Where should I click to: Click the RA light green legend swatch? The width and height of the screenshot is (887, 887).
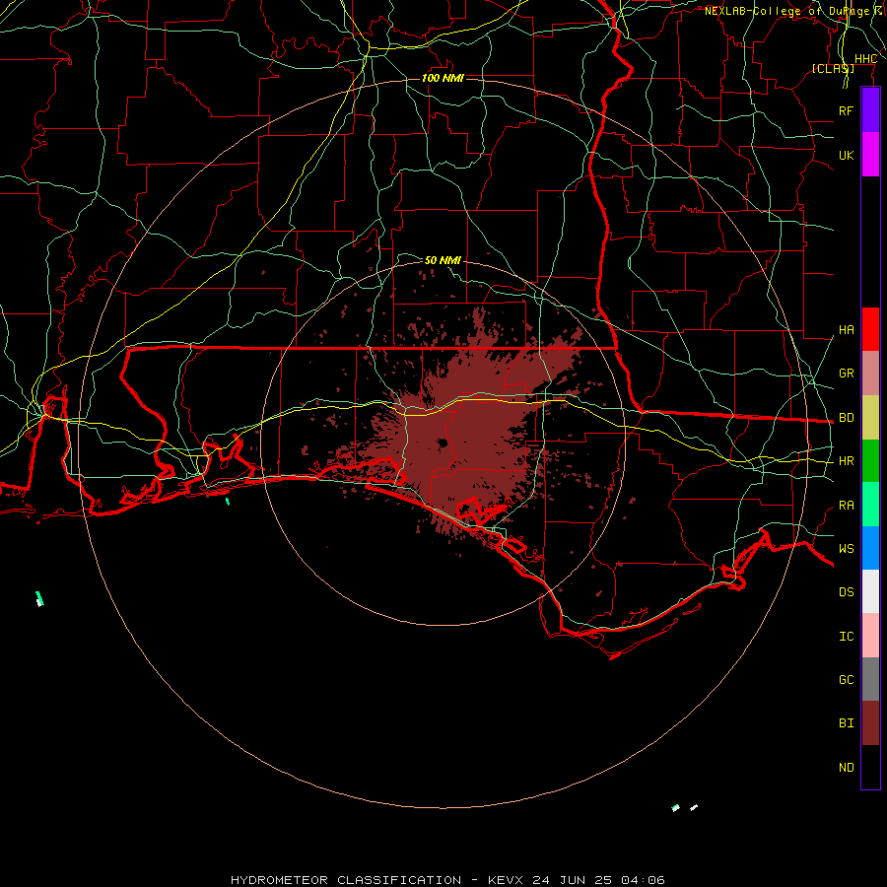click(x=870, y=505)
